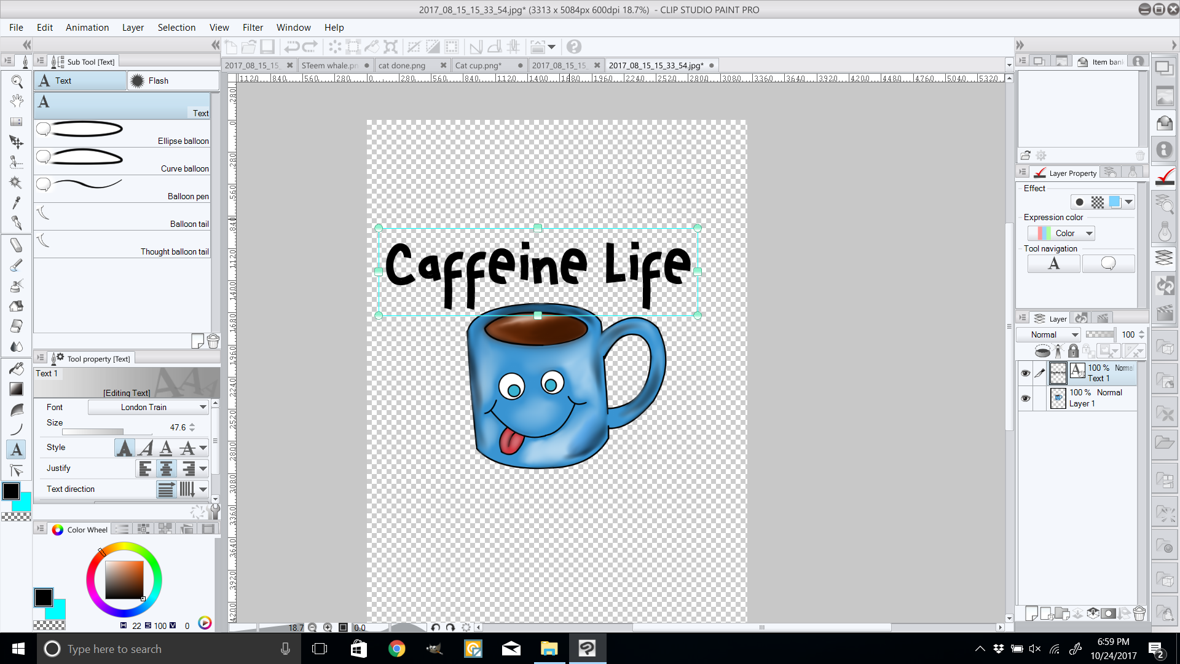The image size is (1180, 664).
Task: Click the layer opacity slider
Action: tap(1100, 334)
